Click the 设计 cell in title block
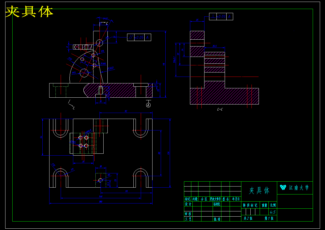 pos(188,204)
